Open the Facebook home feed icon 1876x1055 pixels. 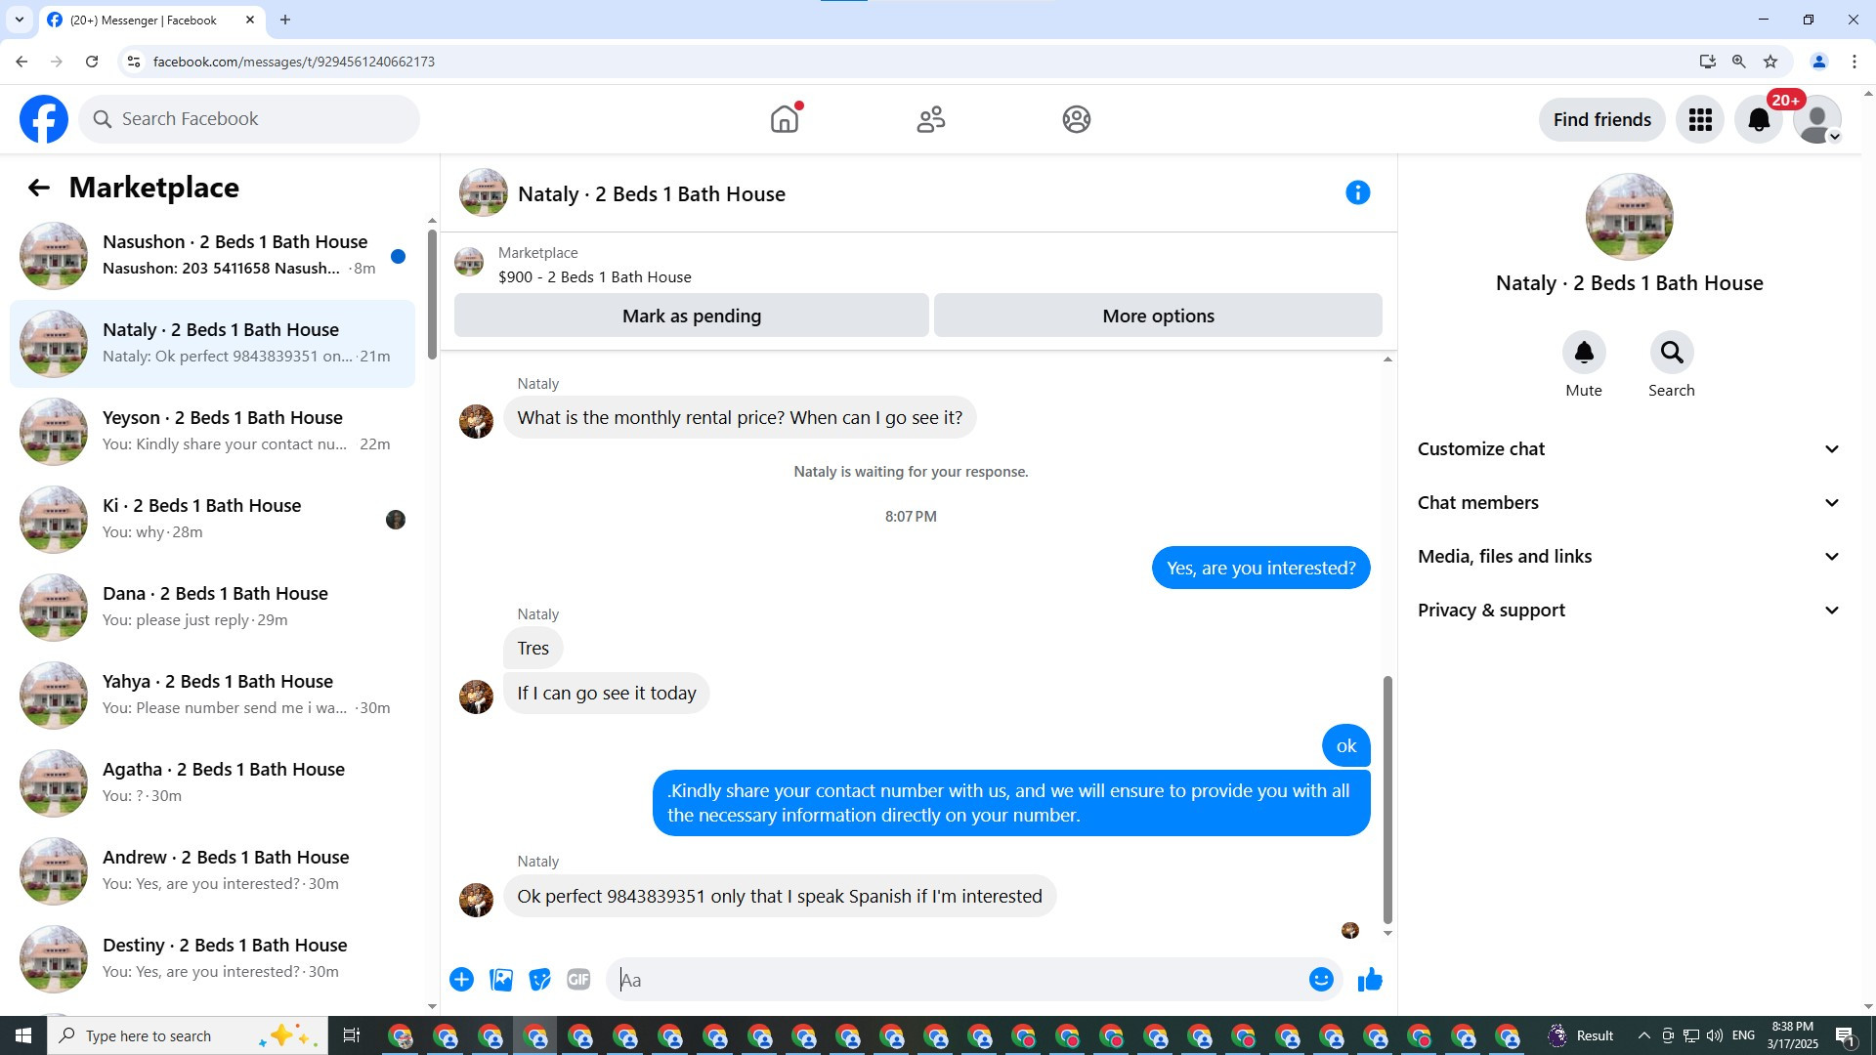click(x=785, y=119)
